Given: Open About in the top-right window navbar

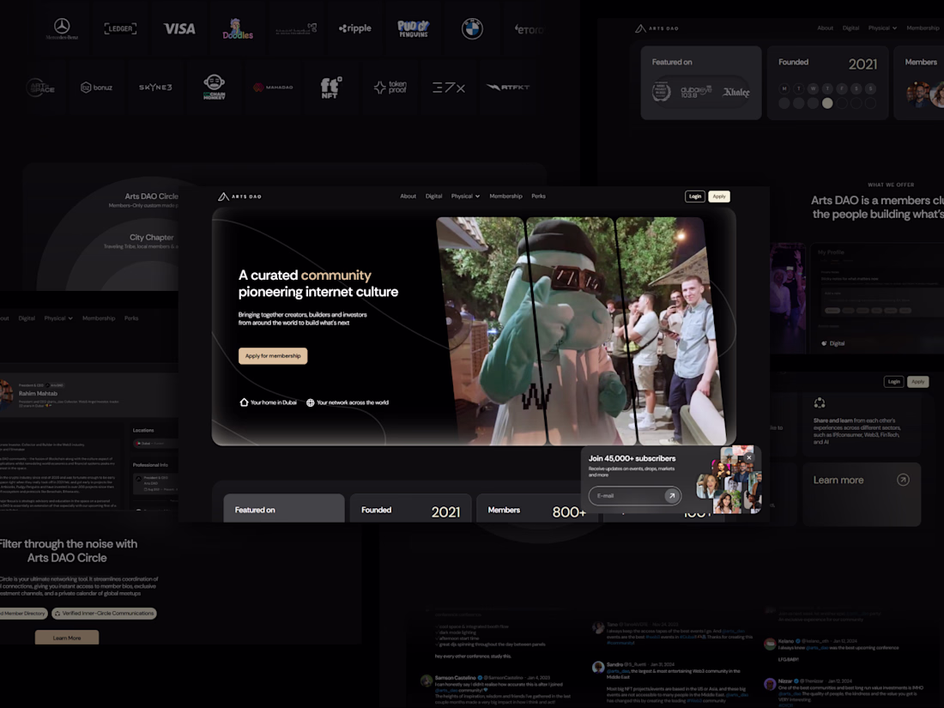Looking at the screenshot, I should 825,27.
